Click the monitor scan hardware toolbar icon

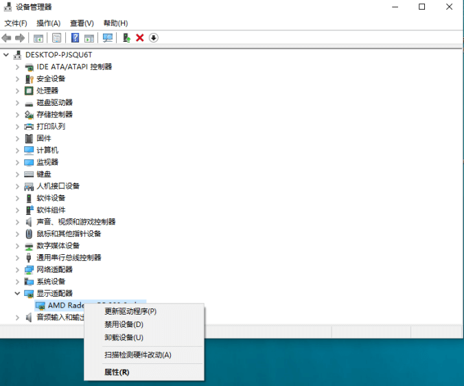107,38
